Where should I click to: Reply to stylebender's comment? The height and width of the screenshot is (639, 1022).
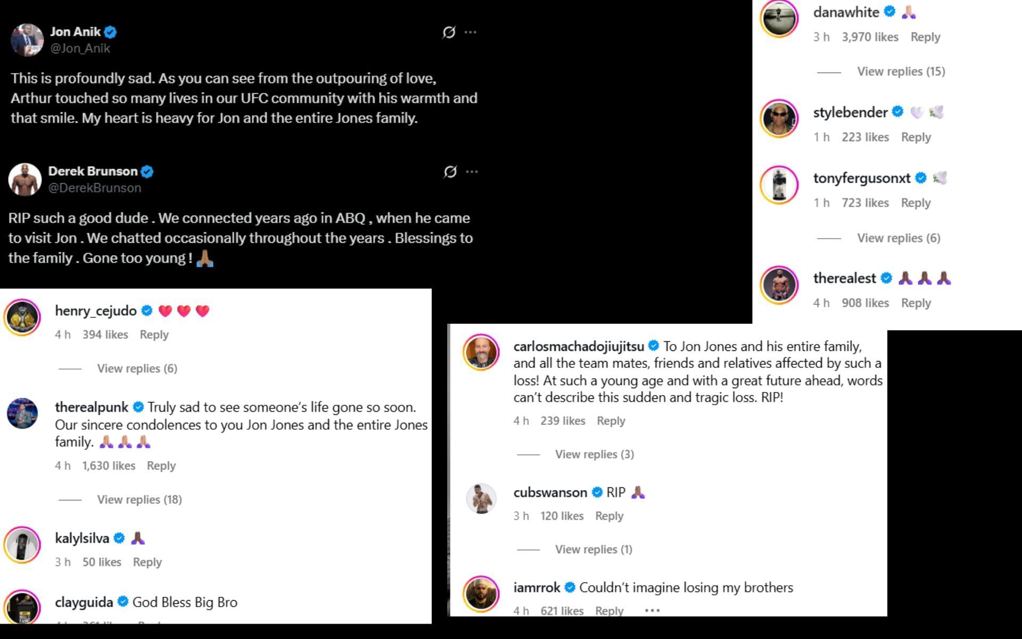pyautogui.click(x=916, y=137)
